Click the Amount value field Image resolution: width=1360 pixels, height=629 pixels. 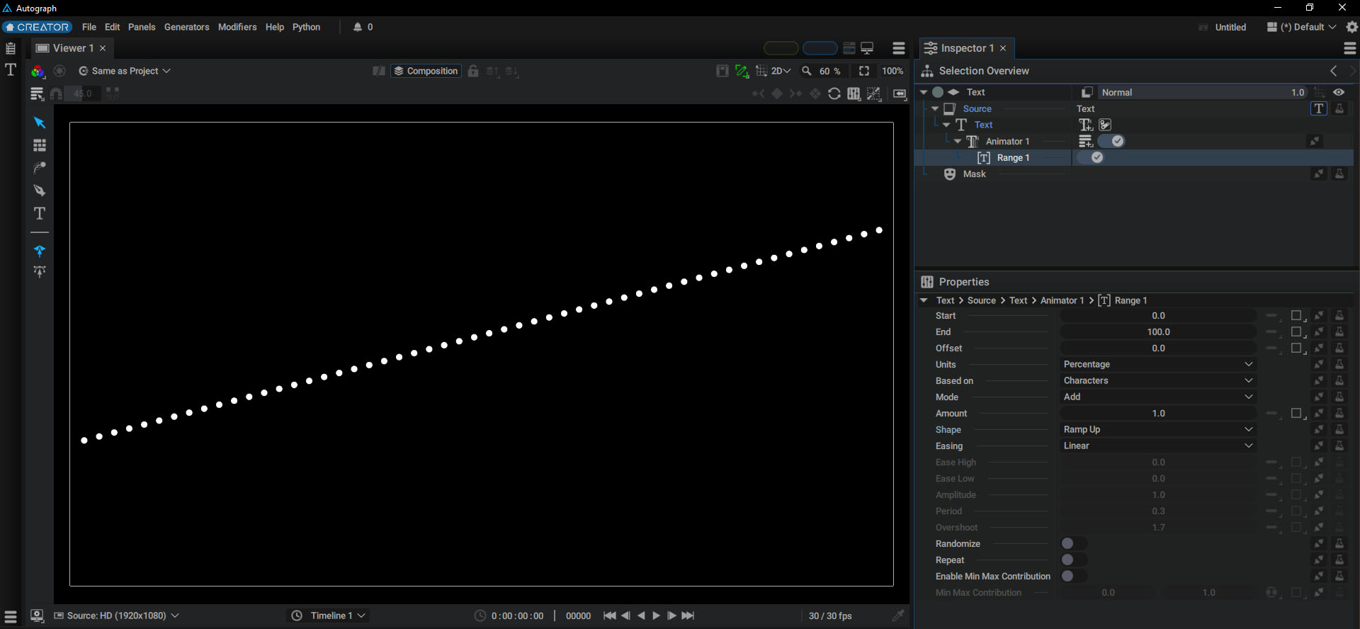pos(1158,414)
